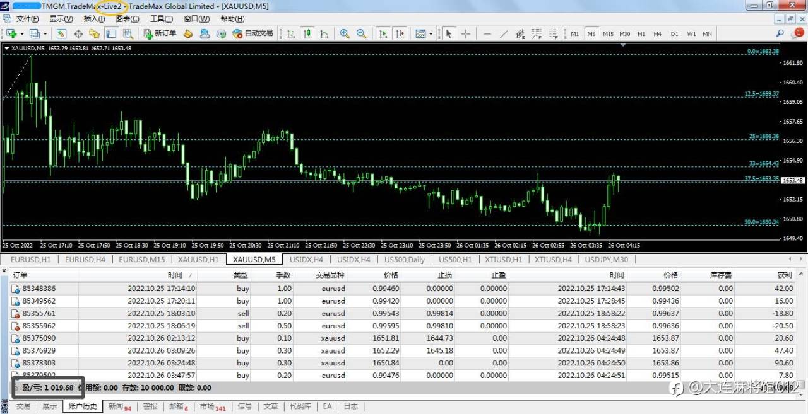Toggle the Market Watch window icon
Image resolution: width=808 pixels, height=414 pixels.
click(61, 33)
